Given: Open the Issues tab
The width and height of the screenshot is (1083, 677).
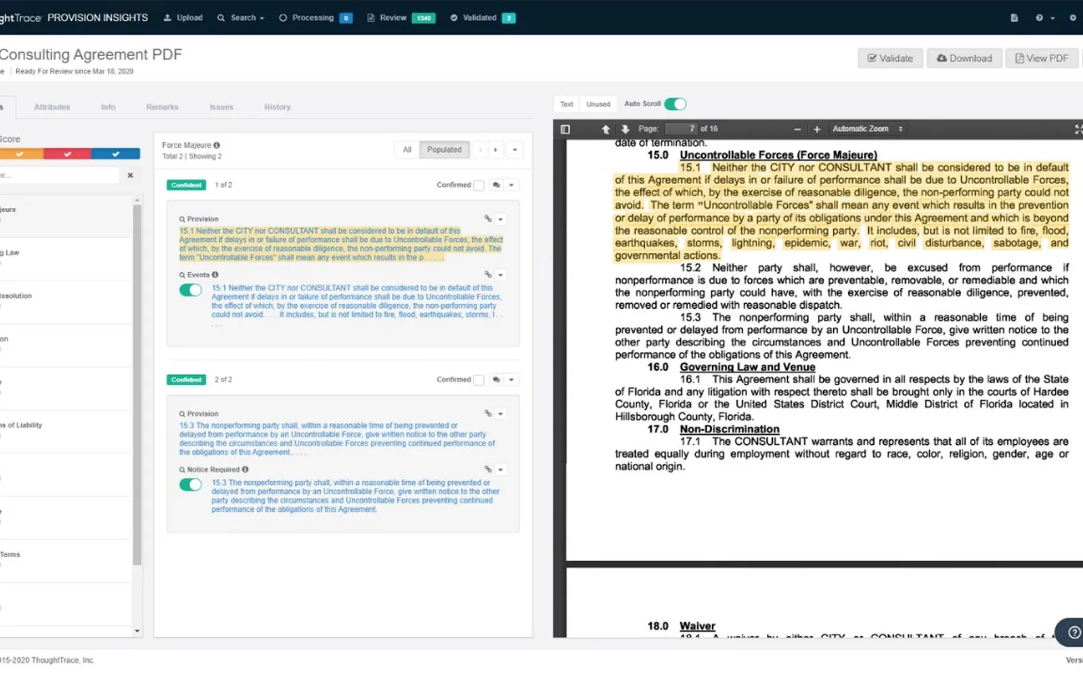Looking at the screenshot, I should [x=221, y=107].
